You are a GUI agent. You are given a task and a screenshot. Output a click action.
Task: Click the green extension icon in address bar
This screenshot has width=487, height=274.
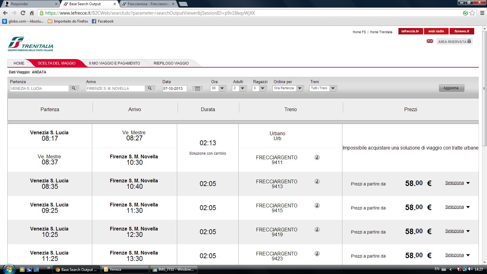tap(465, 13)
